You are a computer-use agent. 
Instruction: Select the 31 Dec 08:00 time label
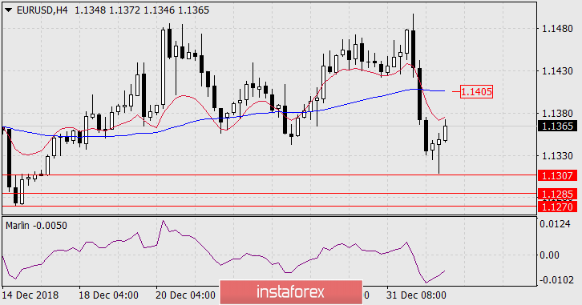click(415, 295)
